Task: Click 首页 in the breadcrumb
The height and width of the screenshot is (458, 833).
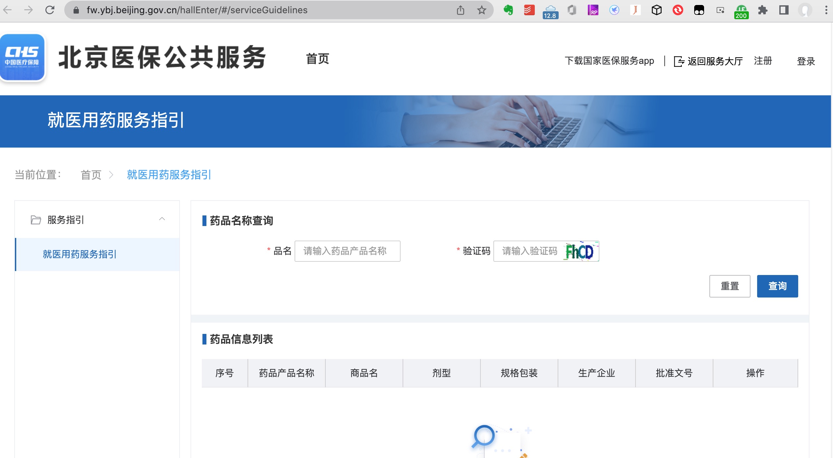Action: pyautogui.click(x=91, y=175)
